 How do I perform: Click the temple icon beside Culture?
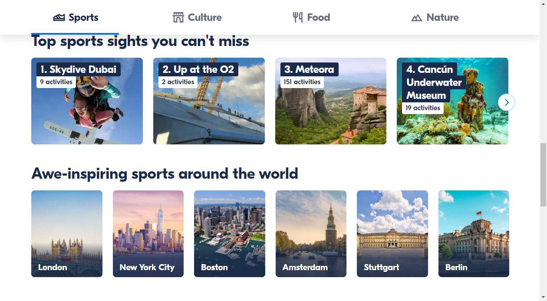[178, 18]
